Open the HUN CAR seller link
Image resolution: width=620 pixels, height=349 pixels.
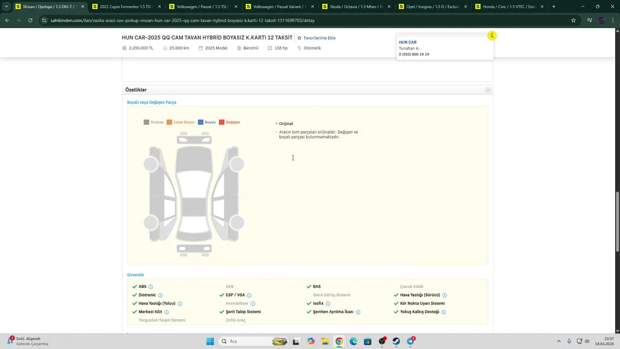407,42
